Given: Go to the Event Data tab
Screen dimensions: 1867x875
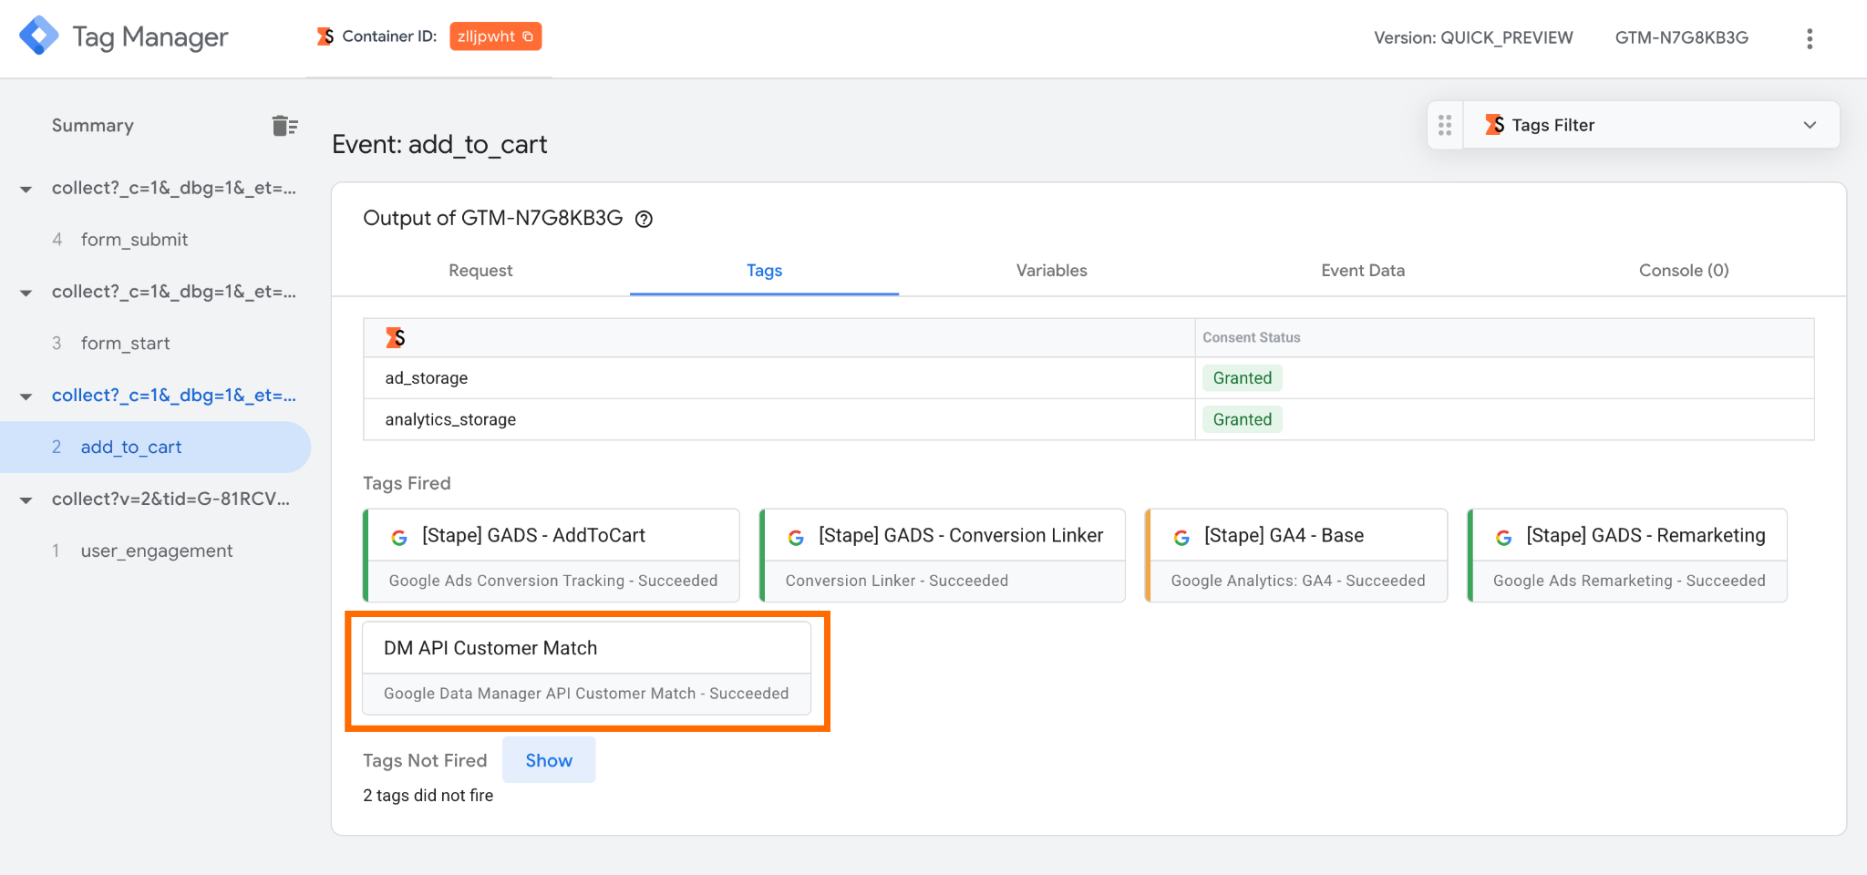Looking at the screenshot, I should tap(1363, 271).
